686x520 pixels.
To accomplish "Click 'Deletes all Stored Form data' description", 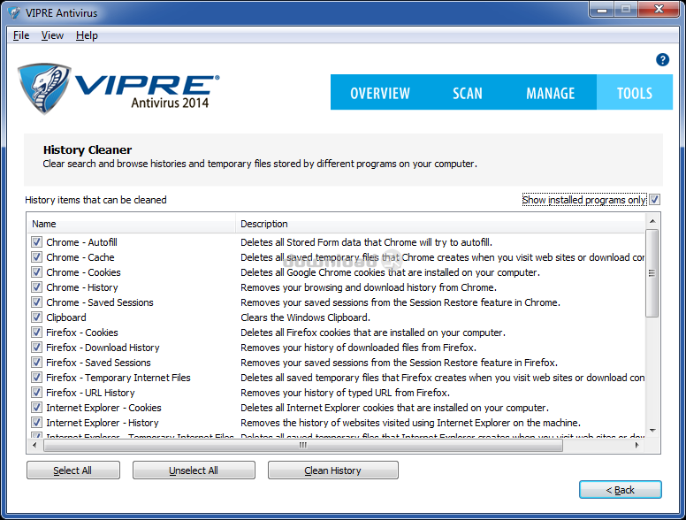I will (x=366, y=242).
